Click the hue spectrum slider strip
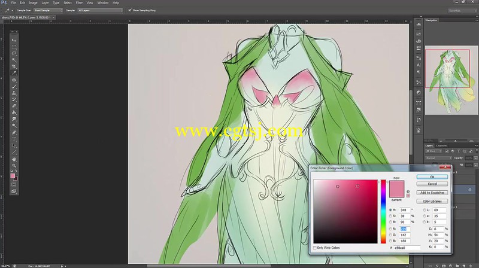This screenshot has height=268, width=479. point(383,212)
